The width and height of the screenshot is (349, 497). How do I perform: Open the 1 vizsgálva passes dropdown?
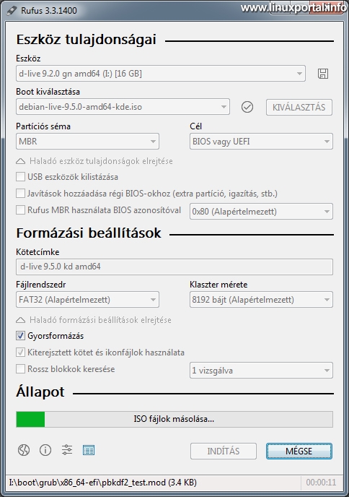click(x=261, y=370)
